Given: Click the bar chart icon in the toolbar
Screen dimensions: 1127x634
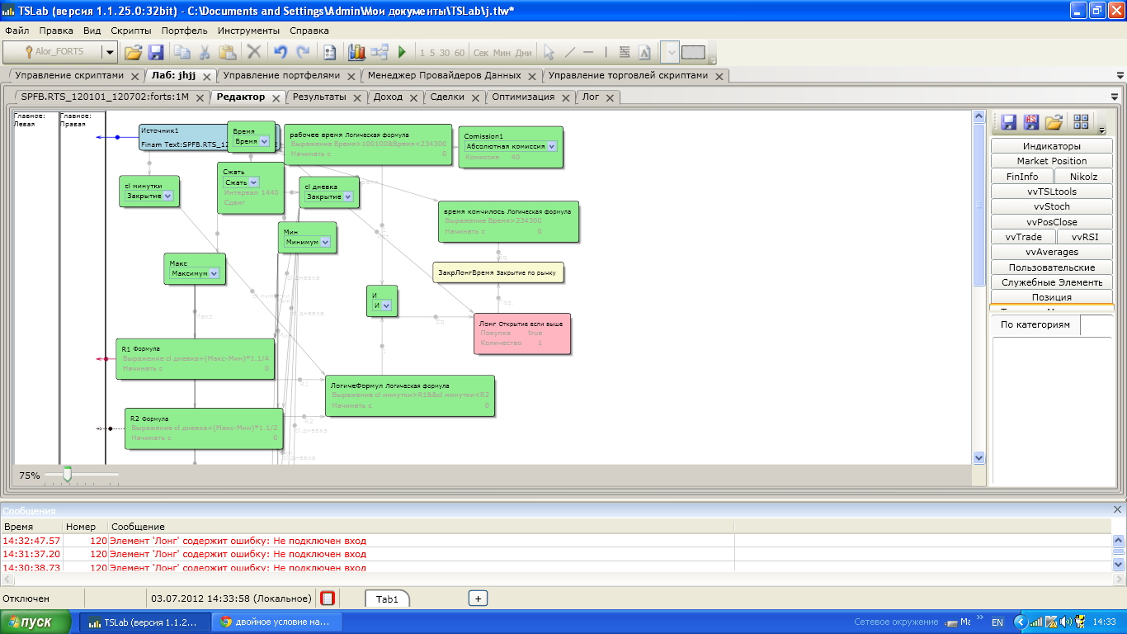Looking at the screenshot, I should pos(356,52).
